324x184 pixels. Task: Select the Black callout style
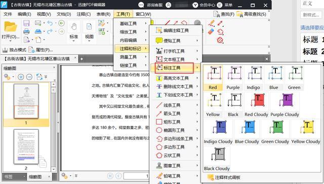click(x=233, y=105)
